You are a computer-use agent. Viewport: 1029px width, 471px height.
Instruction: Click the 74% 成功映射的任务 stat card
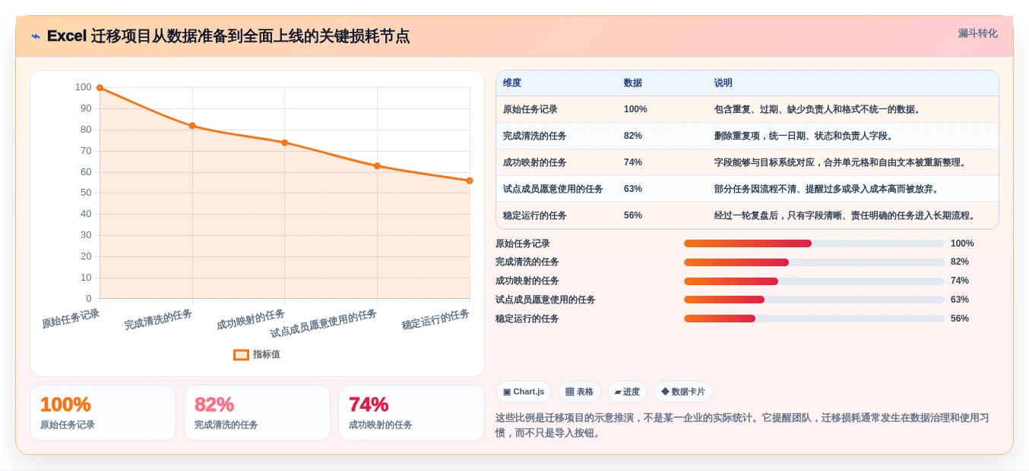point(411,413)
